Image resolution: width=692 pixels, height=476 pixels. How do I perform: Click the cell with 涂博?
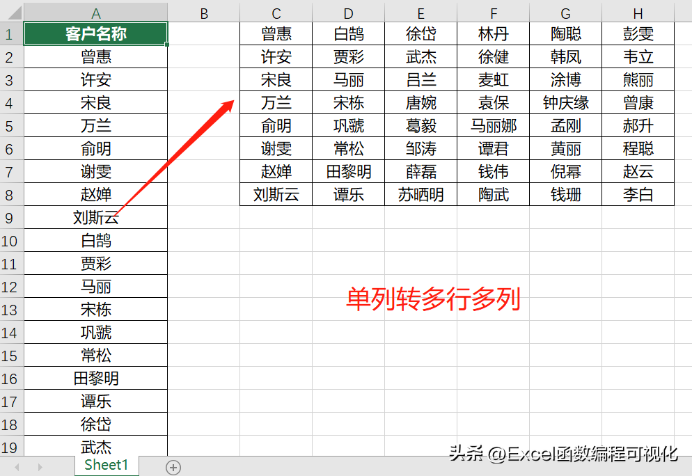click(x=566, y=80)
